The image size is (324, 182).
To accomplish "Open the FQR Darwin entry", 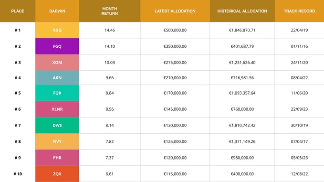I will click(x=57, y=93).
